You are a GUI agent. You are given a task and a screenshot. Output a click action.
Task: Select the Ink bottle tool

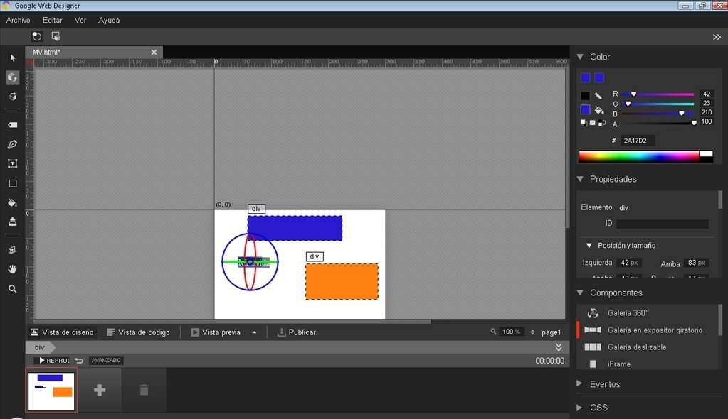13,222
